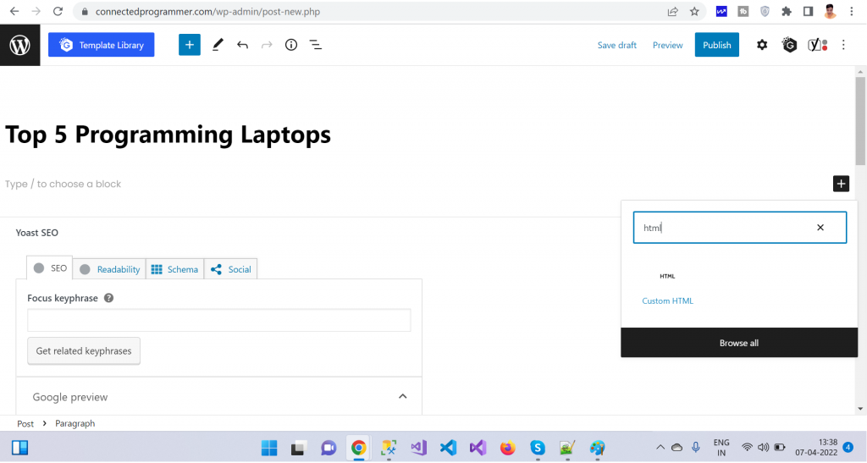Open the editor Options three-dot menu
This screenshot has height=463, width=867.
coord(843,45)
